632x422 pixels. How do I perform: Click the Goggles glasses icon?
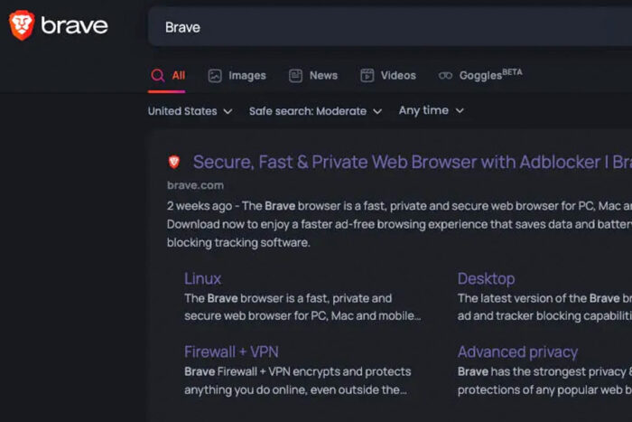tap(445, 75)
